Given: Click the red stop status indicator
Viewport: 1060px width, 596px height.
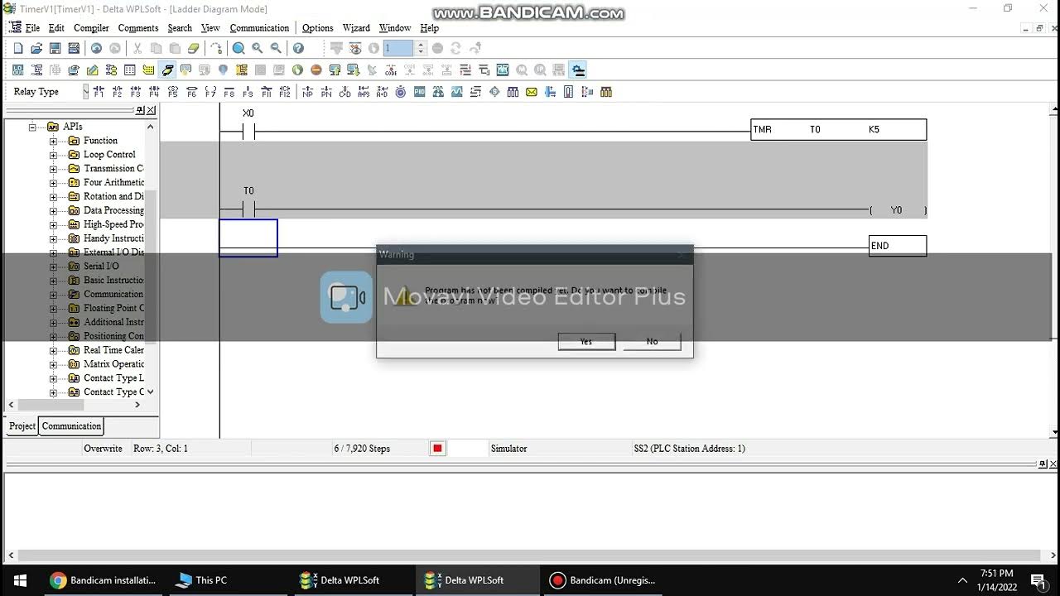Looking at the screenshot, I should [437, 449].
